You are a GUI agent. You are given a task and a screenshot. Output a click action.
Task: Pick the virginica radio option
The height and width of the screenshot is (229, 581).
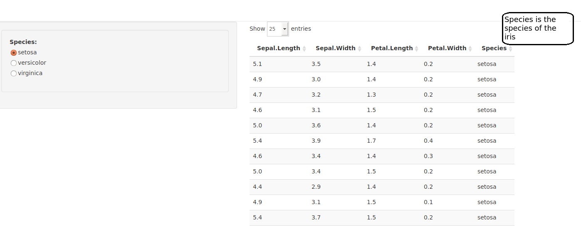point(14,73)
